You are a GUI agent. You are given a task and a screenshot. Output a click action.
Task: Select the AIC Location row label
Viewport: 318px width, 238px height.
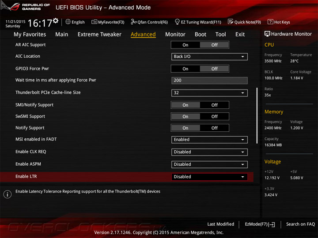pyautogui.click(x=28, y=56)
